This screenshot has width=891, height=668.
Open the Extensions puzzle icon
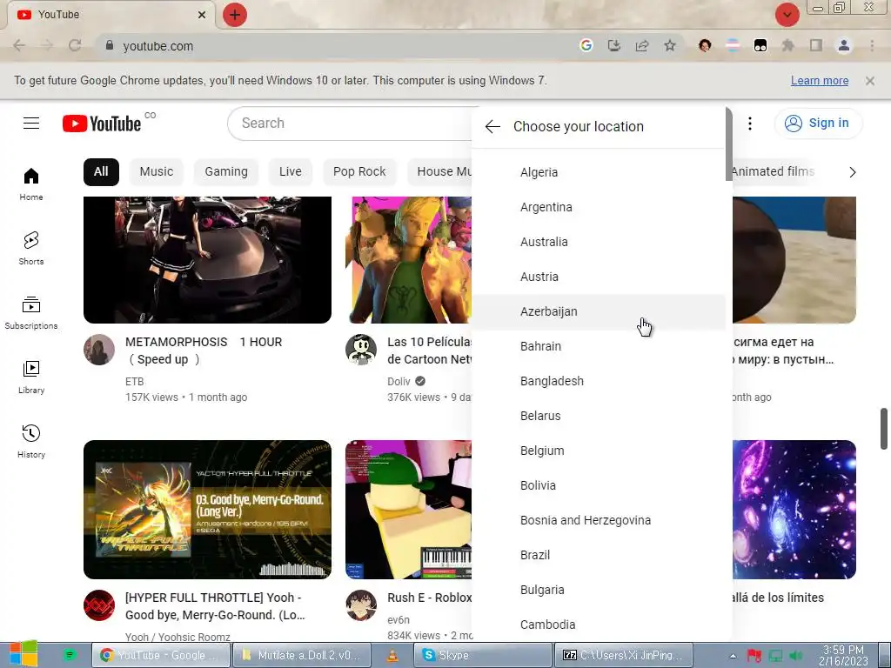tap(787, 45)
